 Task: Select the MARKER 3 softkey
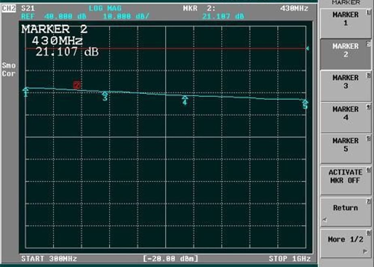click(345, 86)
